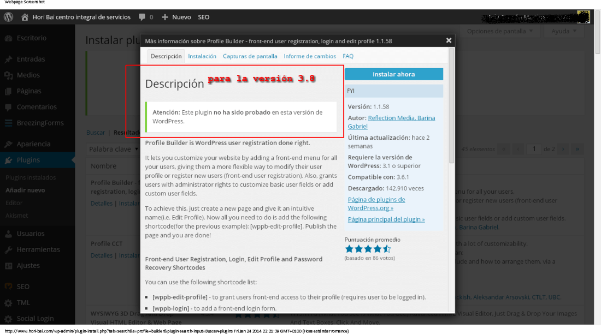This screenshot has width=601, height=334.
Task: Open Página principal del plugin link
Action: click(x=386, y=219)
